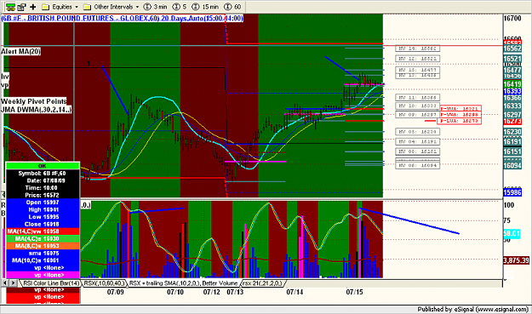Click the Open 15997 row

(43, 203)
